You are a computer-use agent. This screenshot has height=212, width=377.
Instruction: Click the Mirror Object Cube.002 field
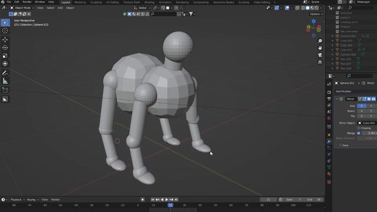tap(367, 123)
